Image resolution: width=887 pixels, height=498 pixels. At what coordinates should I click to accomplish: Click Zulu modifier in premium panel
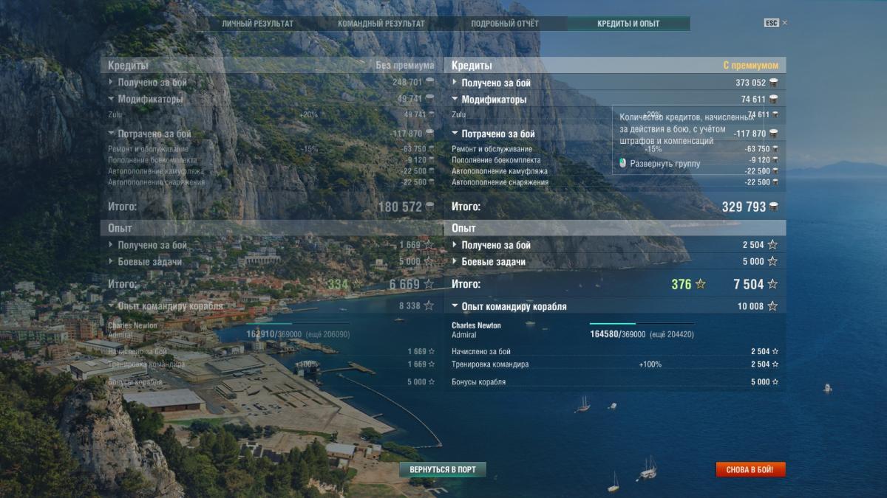(459, 115)
